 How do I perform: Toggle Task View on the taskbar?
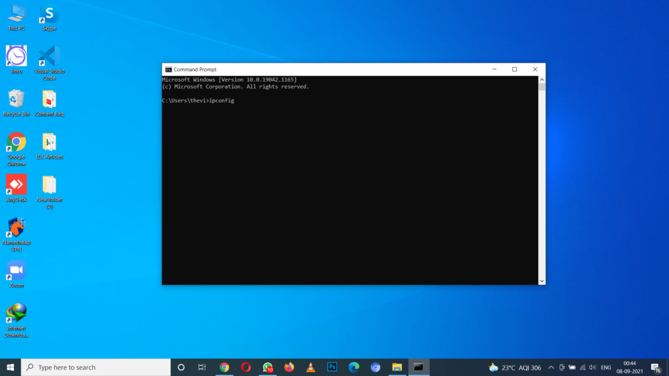pos(202,367)
